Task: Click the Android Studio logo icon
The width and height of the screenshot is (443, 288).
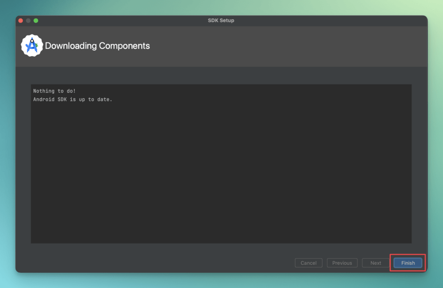Action: click(32, 45)
